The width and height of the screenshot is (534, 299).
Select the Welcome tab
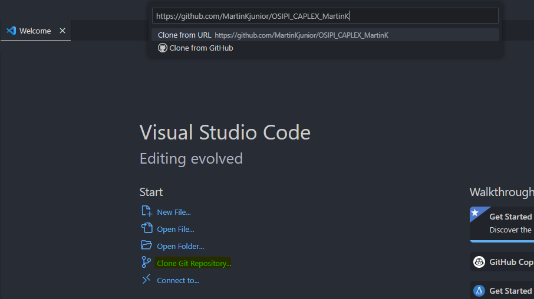point(35,31)
